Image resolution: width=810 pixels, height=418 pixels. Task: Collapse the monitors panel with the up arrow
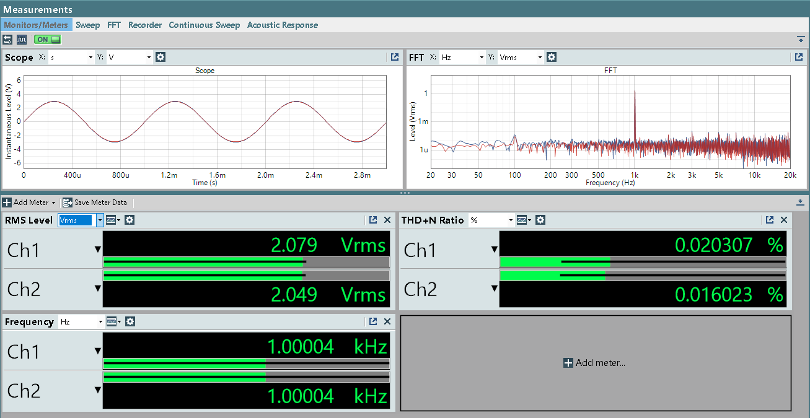(x=800, y=40)
